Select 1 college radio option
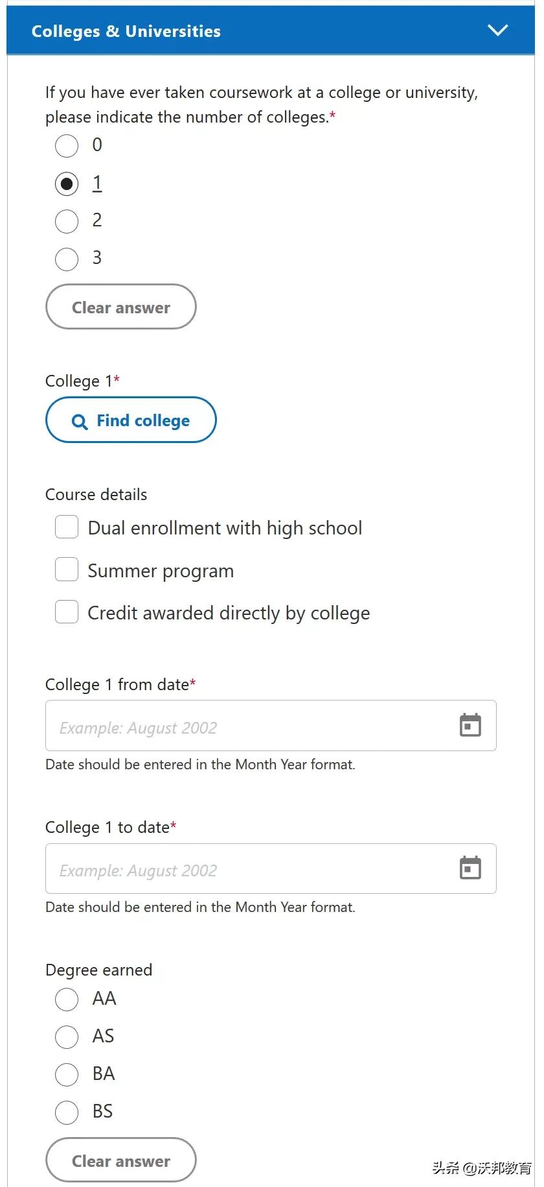This screenshot has width=544, height=1187. click(67, 184)
